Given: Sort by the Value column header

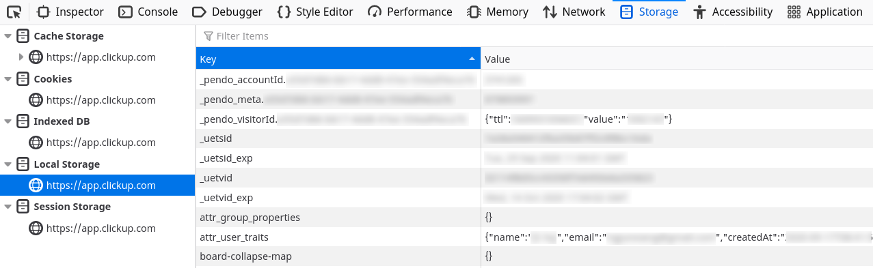Looking at the screenshot, I should [677, 59].
